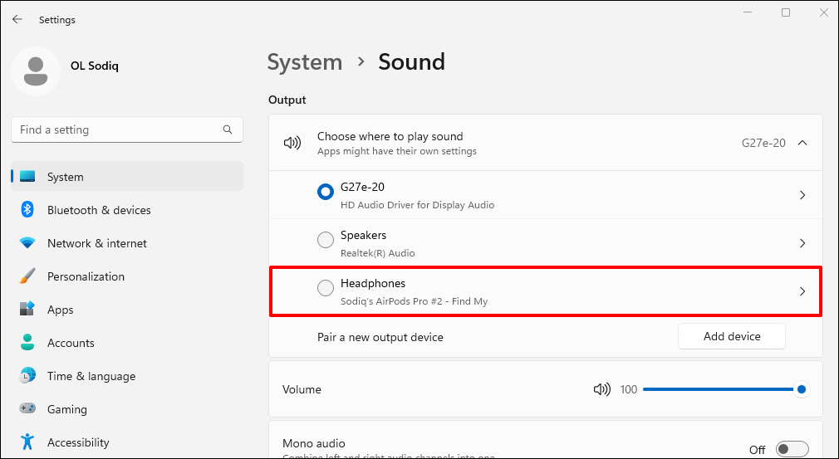The image size is (839, 459).
Task: Click the Network & internet Wi-Fi icon
Action: (27, 243)
